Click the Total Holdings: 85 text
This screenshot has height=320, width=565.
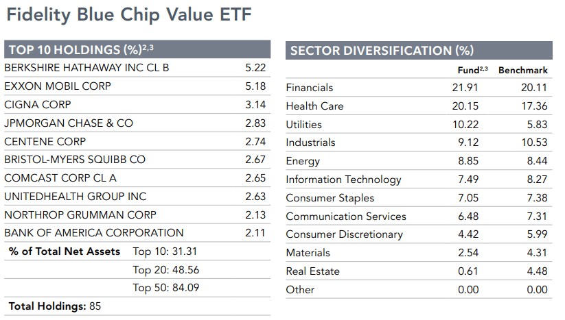click(x=55, y=306)
